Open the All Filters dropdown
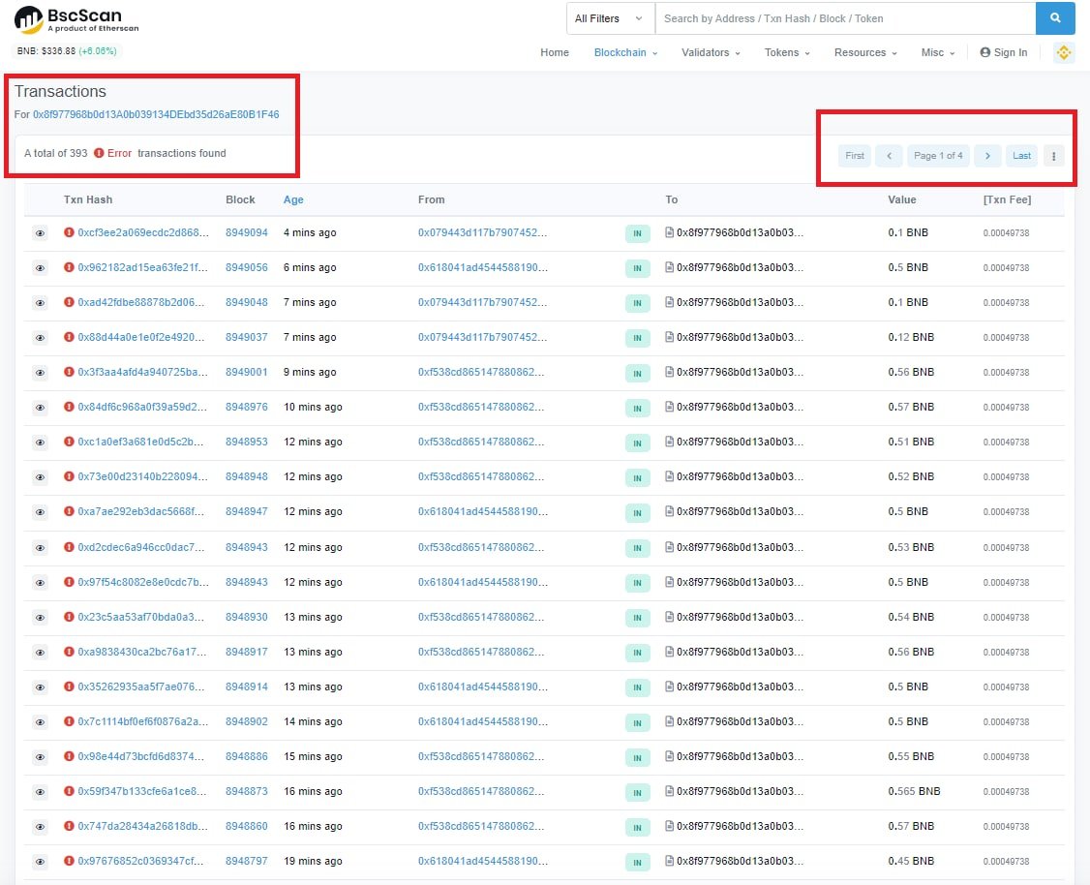 (x=611, y=18)
